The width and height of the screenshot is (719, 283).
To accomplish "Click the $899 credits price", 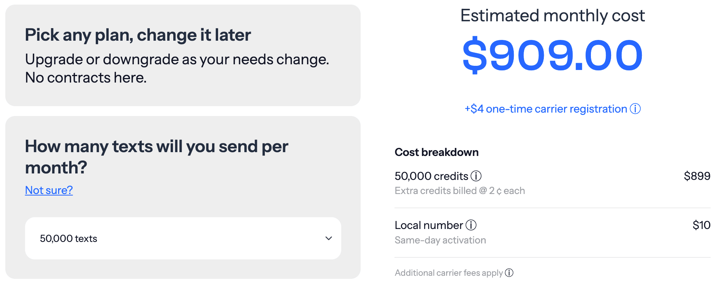I will (x=697, y=176).
